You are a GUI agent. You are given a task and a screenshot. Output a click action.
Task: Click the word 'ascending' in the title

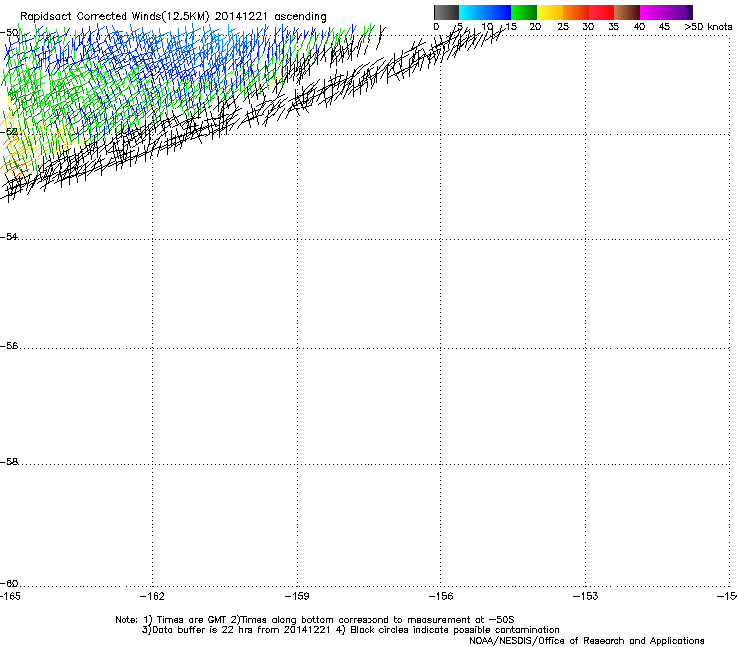click(300, 17)
